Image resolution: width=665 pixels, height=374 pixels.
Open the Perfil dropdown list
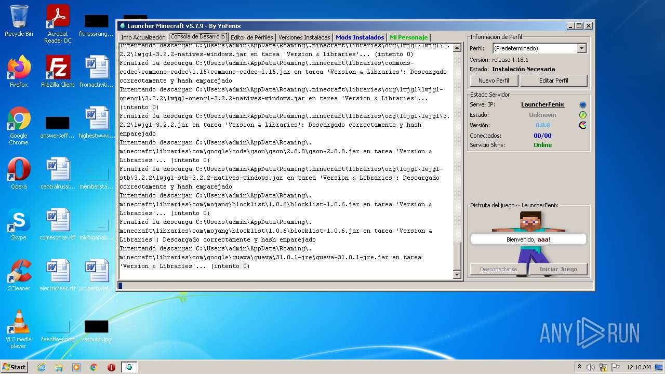click(x=581, y=48)
